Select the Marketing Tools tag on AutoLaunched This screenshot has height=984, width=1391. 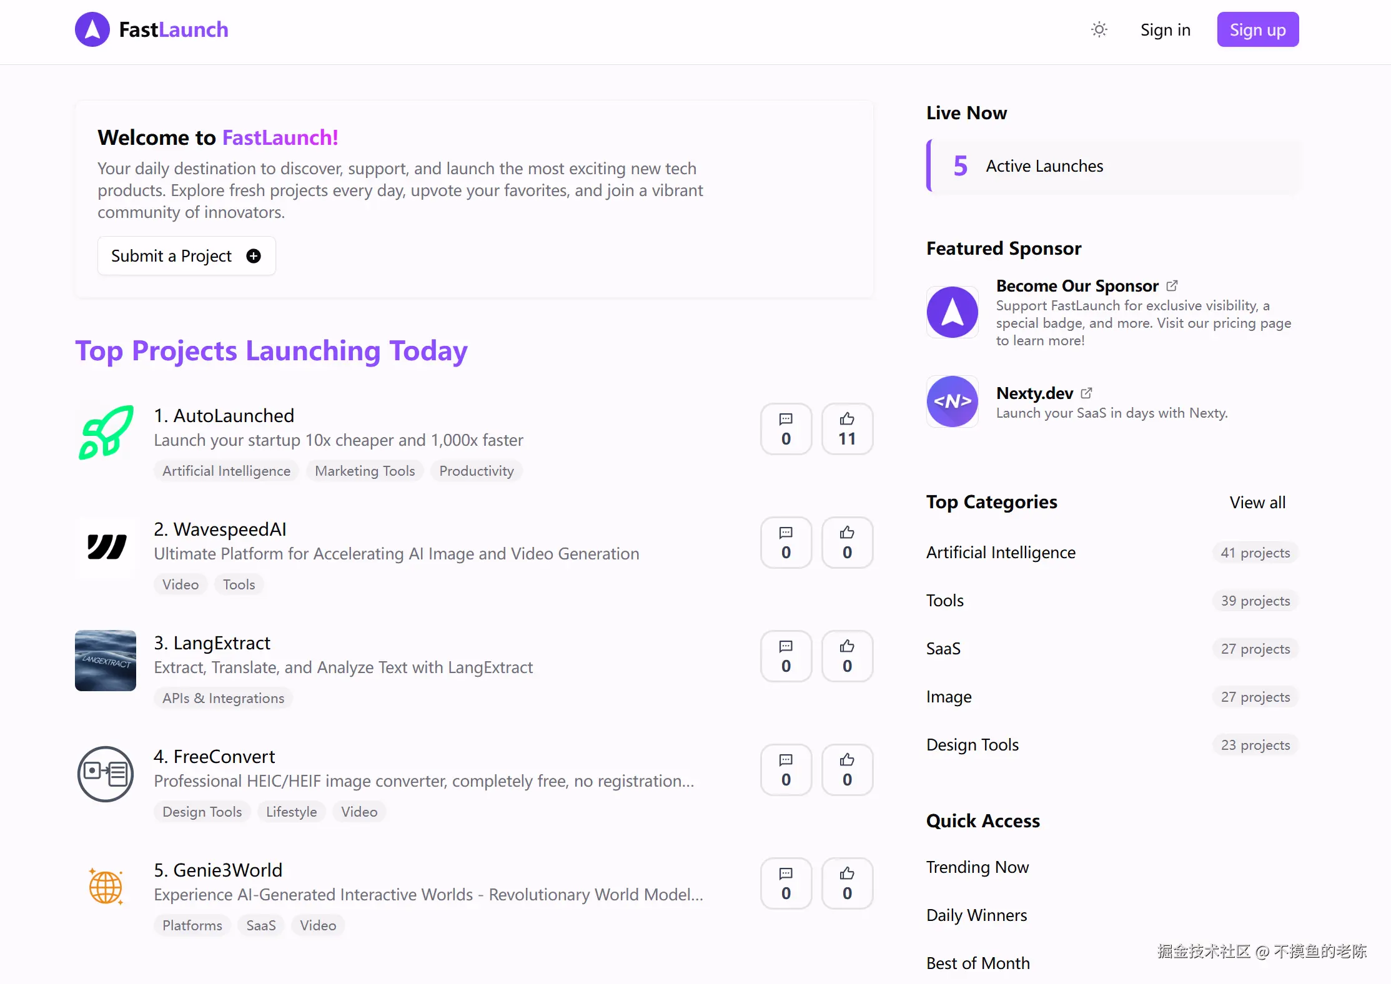tap(365, 471)
